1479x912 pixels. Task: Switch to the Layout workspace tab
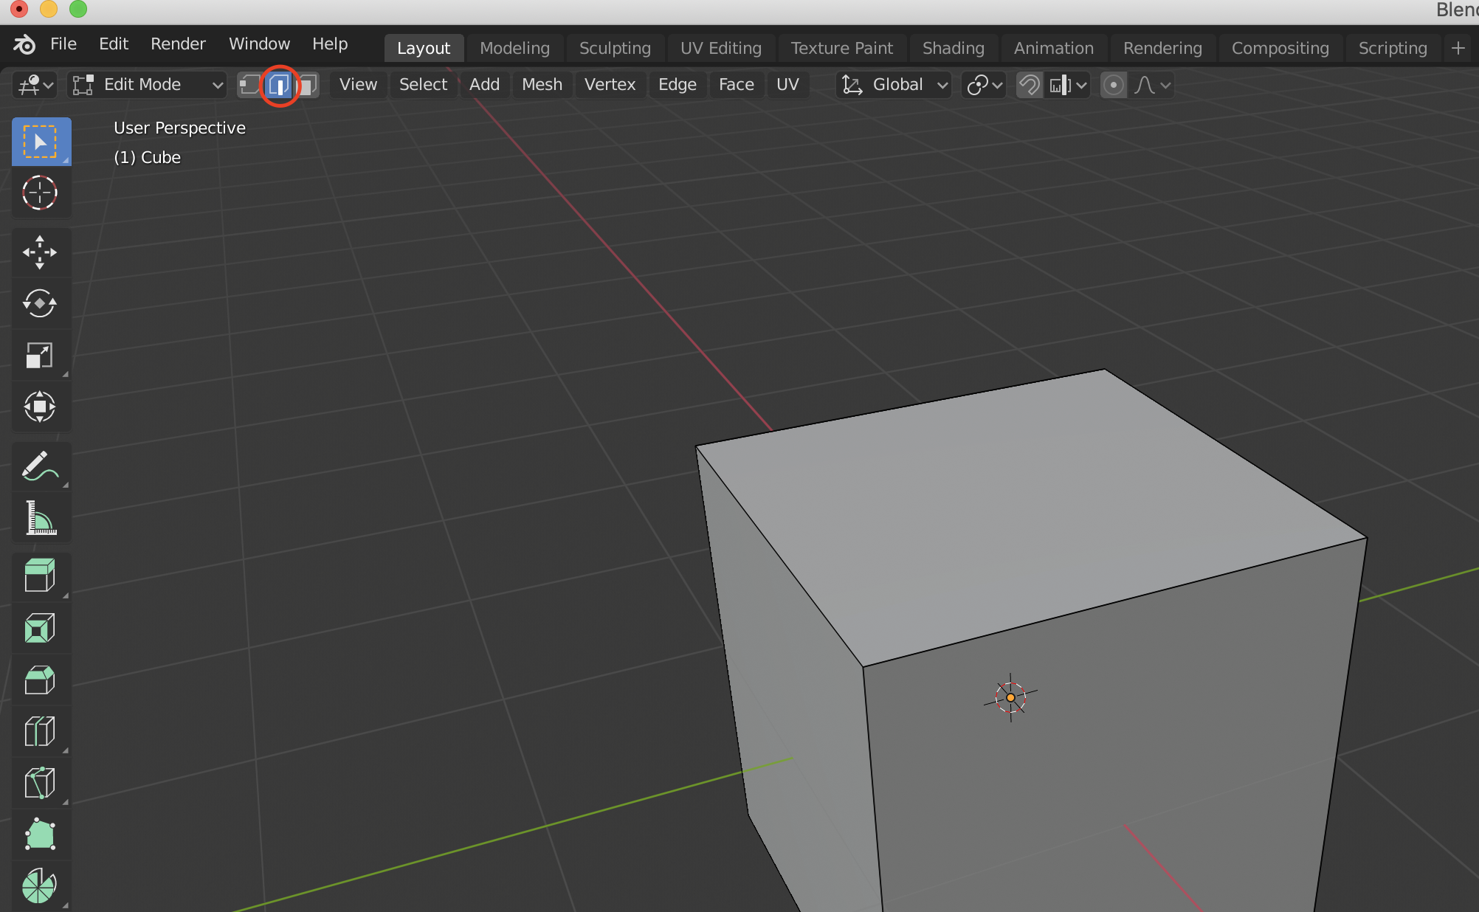(424, 48)
